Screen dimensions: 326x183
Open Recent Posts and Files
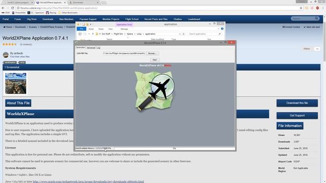click(156, 19)
